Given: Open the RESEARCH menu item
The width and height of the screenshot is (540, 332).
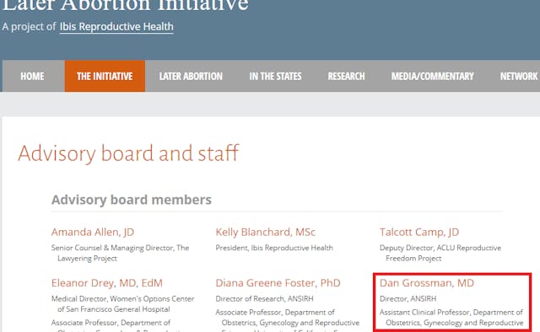Looking at the screenshot, I should 346,76.
